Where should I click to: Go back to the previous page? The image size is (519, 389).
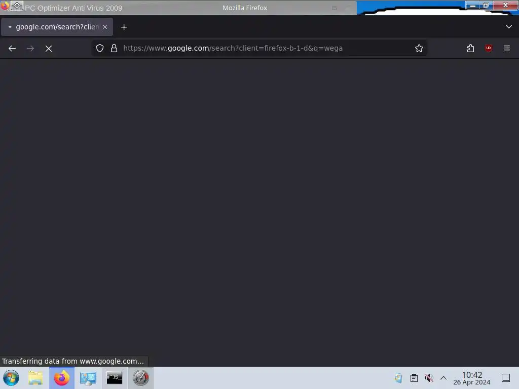(12, 49)
